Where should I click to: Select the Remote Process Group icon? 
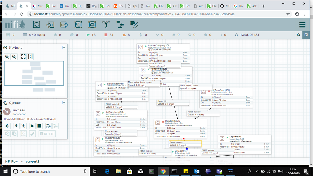point(92,25)
